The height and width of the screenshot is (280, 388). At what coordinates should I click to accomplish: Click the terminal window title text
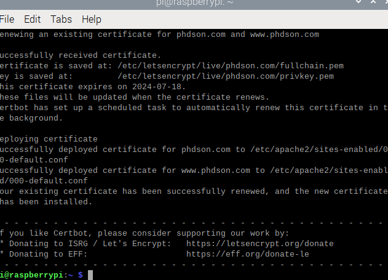(194, 3)
